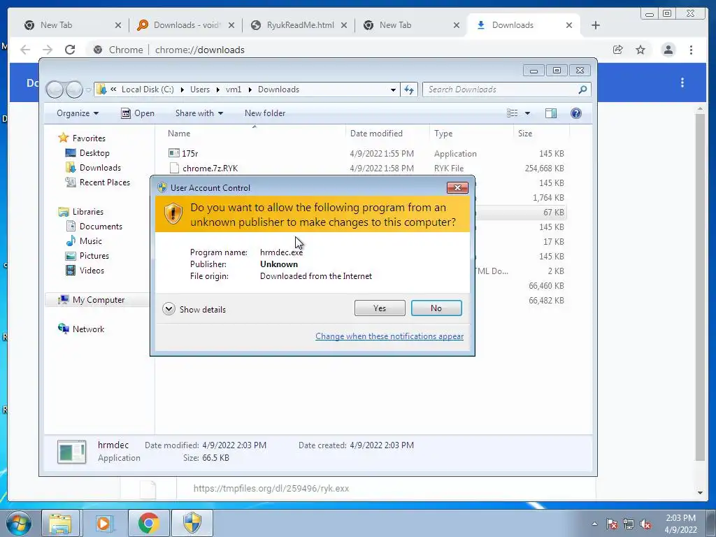Toggle the preview pane icon
This screenshot has width=716, height=537.
[551, 113]
